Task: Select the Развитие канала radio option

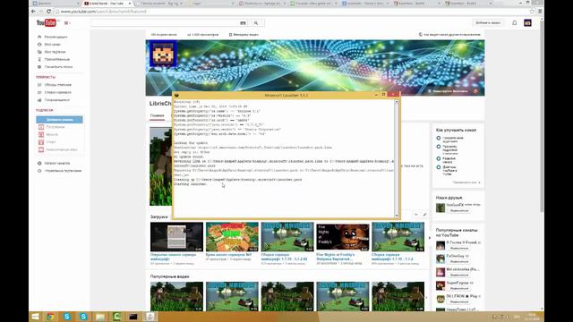Action: 439,159
